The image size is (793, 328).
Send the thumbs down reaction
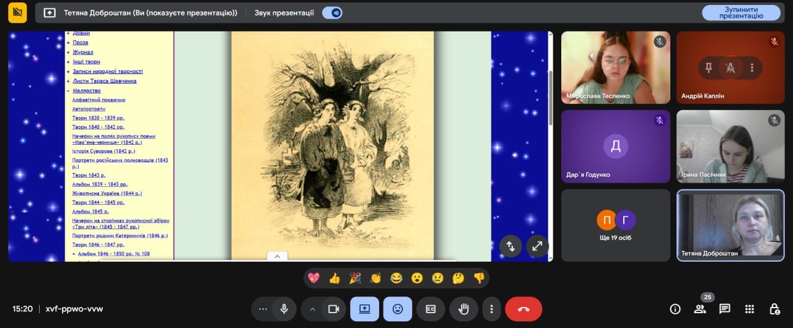click(479, 278)
